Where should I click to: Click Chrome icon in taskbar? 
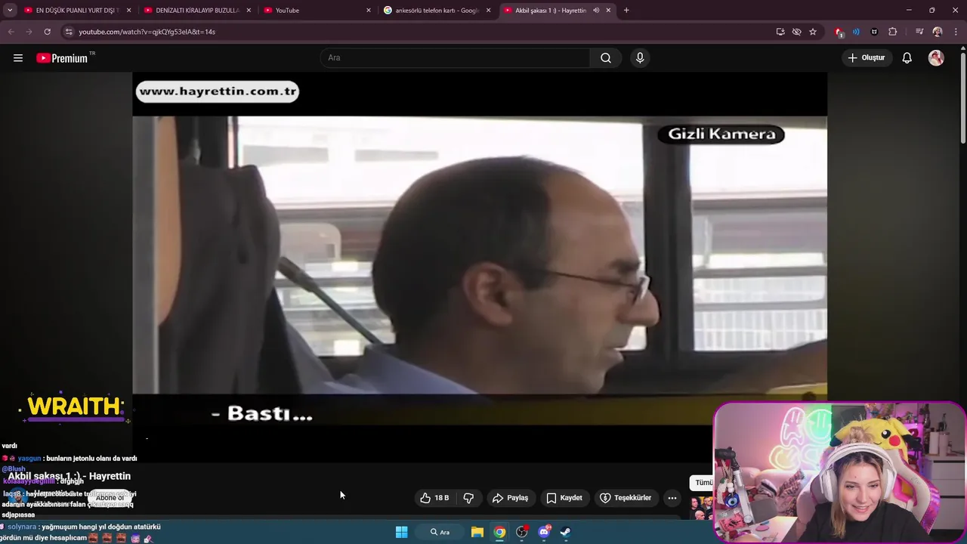click(x=499, y=532)
